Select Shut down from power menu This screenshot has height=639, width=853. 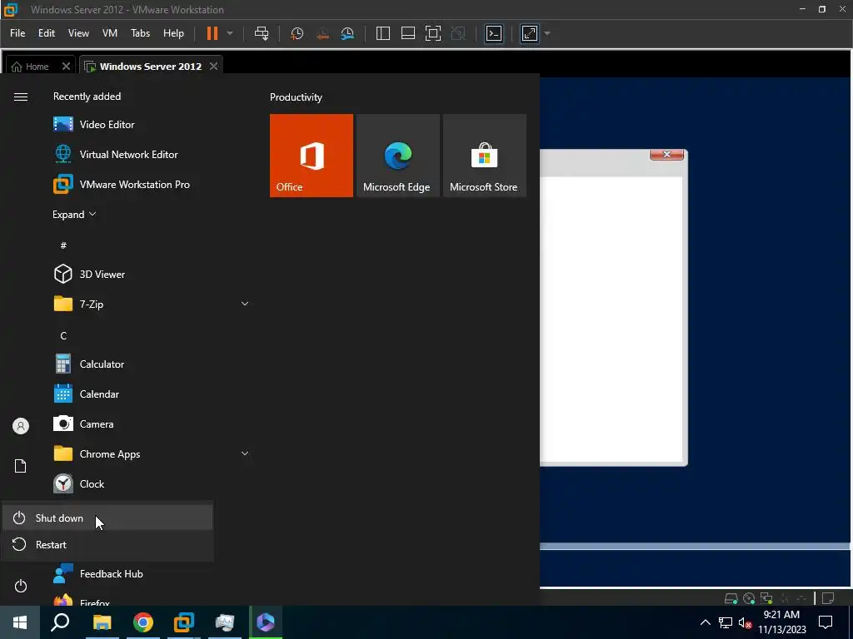point(107,518)
